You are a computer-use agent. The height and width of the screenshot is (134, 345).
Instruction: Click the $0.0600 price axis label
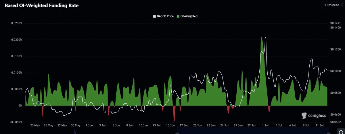tap(336, 115)
